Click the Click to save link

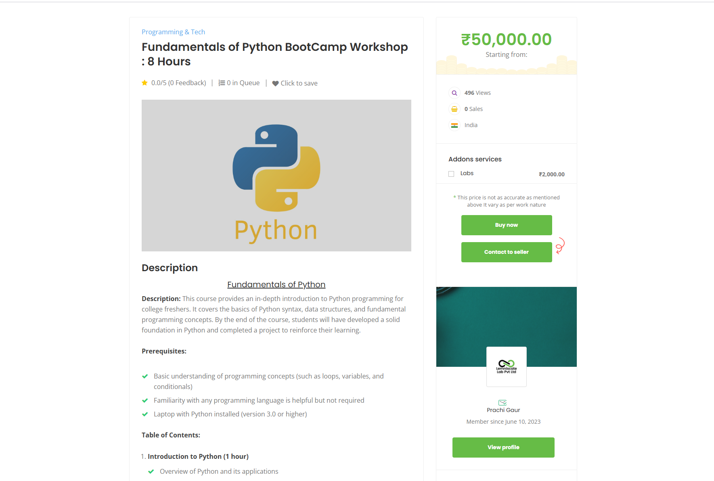pyautogui.click(x=299, y=83)
